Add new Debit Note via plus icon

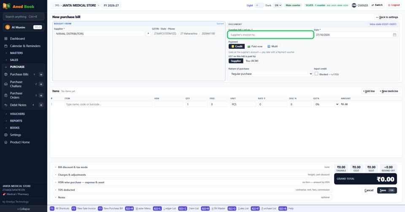pyautogui.click(x=41, y=105)
